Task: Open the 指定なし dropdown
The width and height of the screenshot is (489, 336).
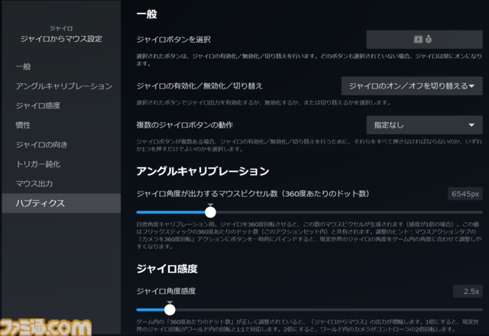Action: pos(425,125)
